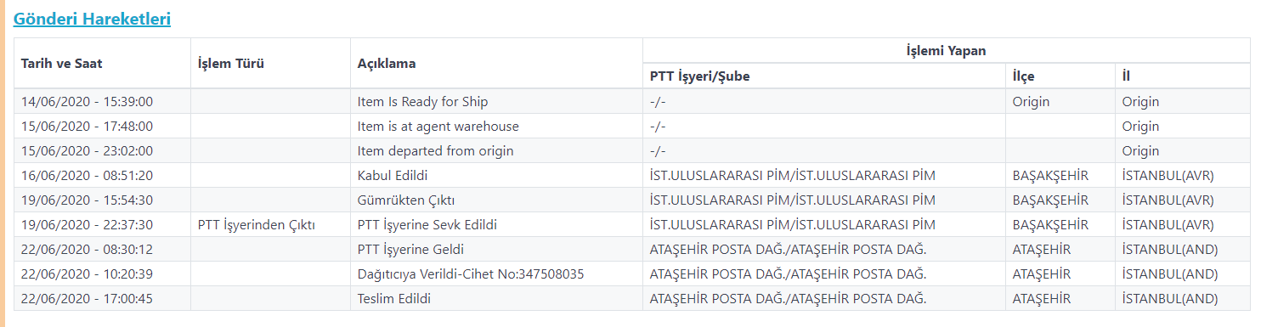Image resolution: width=1261 pixels, height=327 pixels.
Task: Click the PTT İşyeri/Şube column header
Action: tap(824, 76)
